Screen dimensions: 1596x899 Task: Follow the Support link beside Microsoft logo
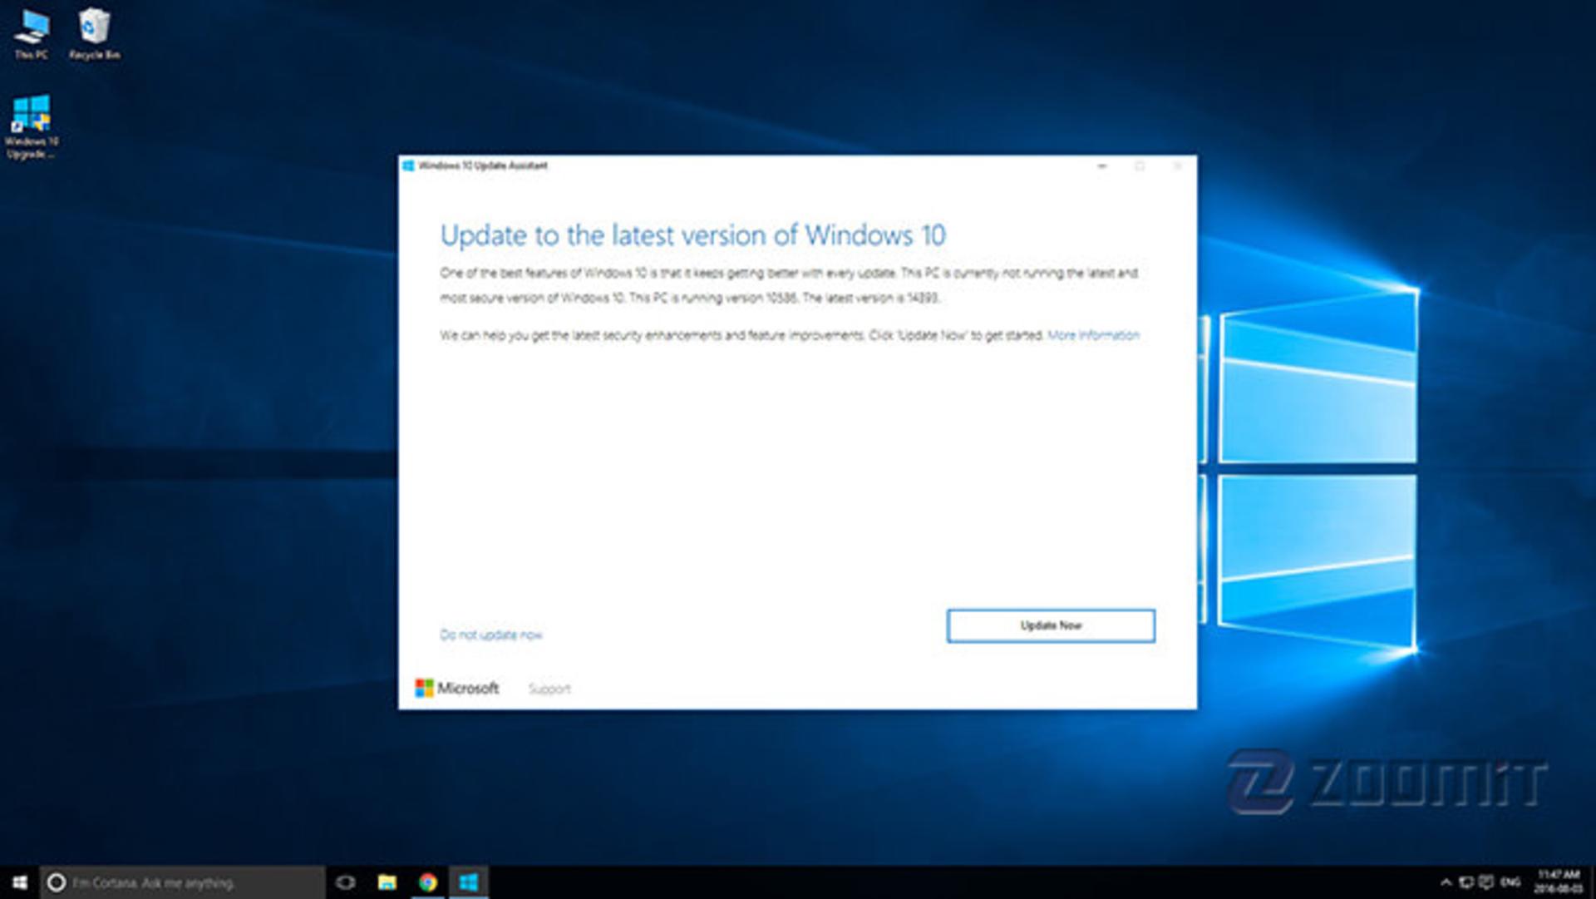coord(549,689)
